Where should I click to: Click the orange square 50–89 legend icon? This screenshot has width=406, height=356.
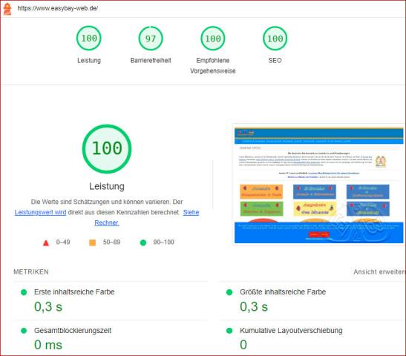click(93, 243)
